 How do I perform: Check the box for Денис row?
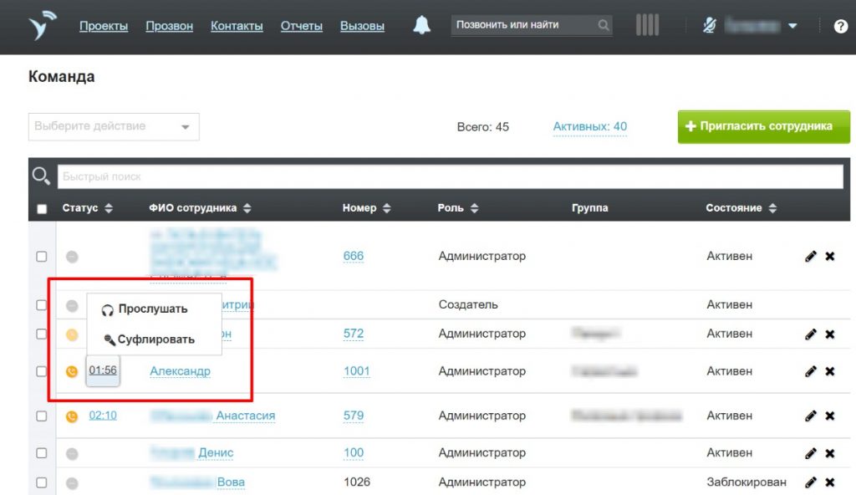[42, 453]
